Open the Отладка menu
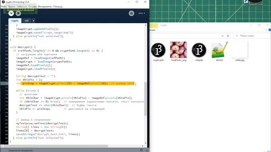 pyautogui.click(x=32, y=7)
